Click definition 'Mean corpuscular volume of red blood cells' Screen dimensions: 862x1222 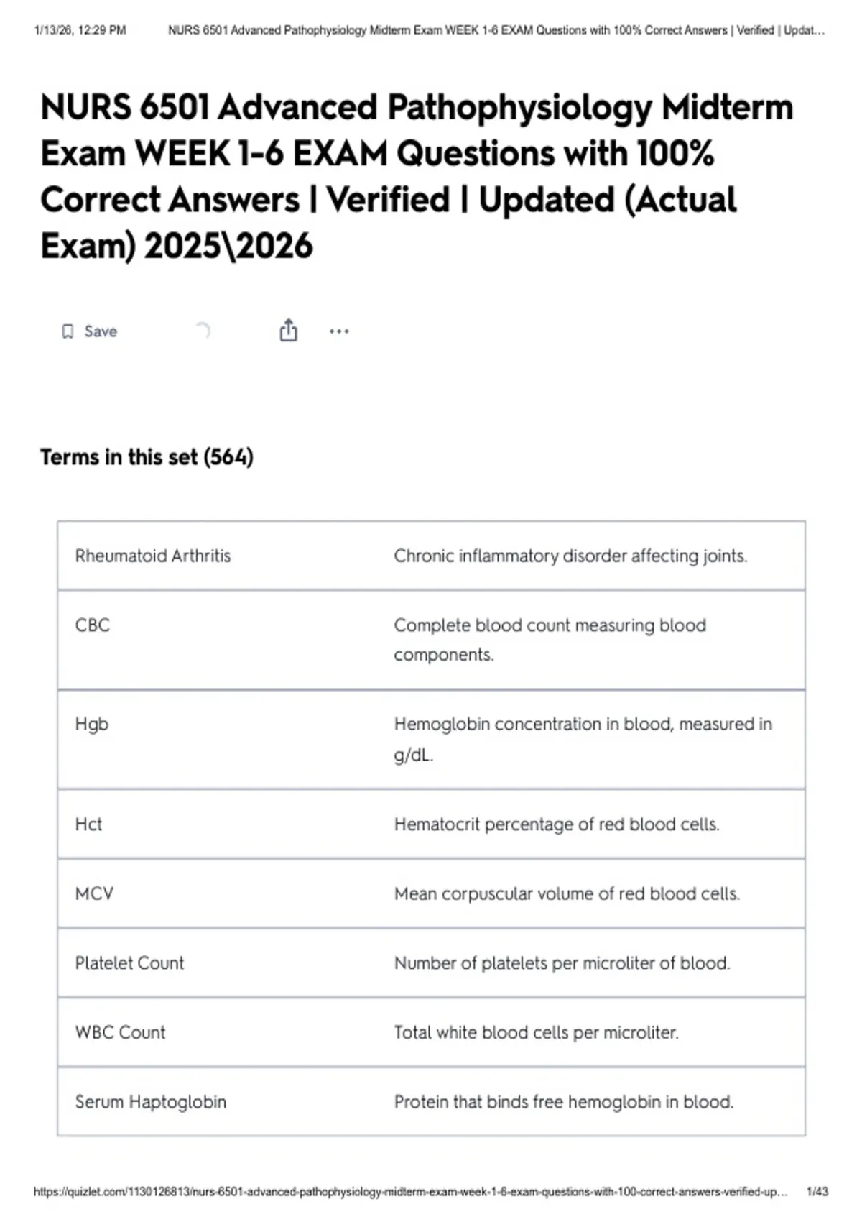(x=567, y=893)
